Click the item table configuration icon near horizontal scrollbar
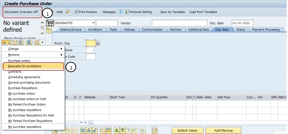This screenshot has height=134, width=288. tap(91, 123)
